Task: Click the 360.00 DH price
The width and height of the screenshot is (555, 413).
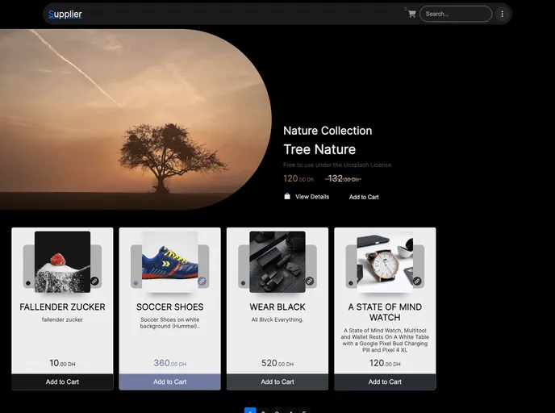Action: [x=170, y=363]
